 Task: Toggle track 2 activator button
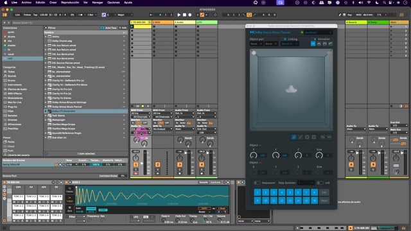158,164
